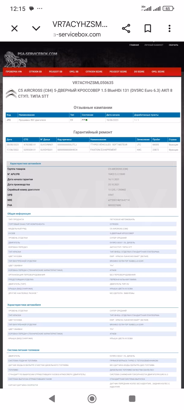Tap warranty repair date 17/06/2022
This screenshot has width=184, height=410.
click(x=12, y=150)
